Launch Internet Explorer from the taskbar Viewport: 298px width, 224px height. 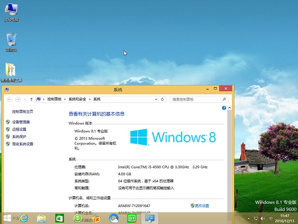click(x=24, y=218)
